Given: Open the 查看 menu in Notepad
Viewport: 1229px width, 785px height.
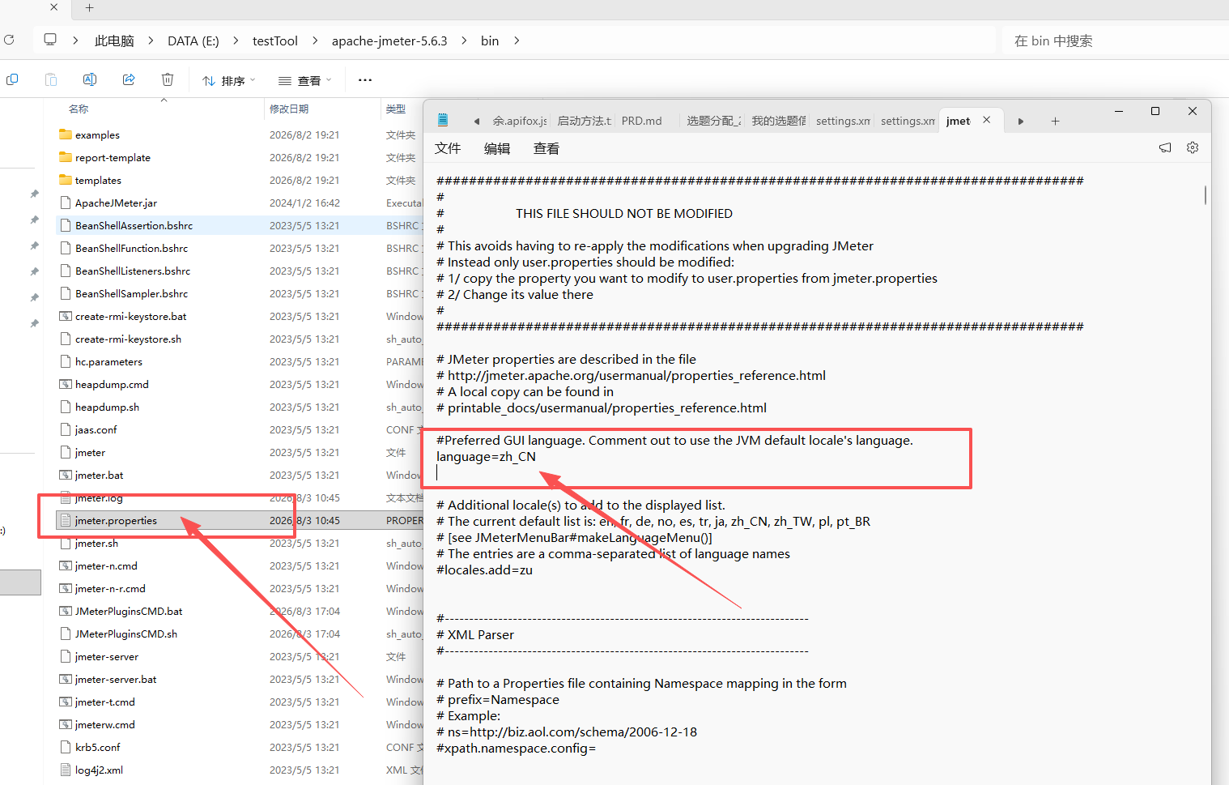Looking at the screenshot, I should (546, 148).
